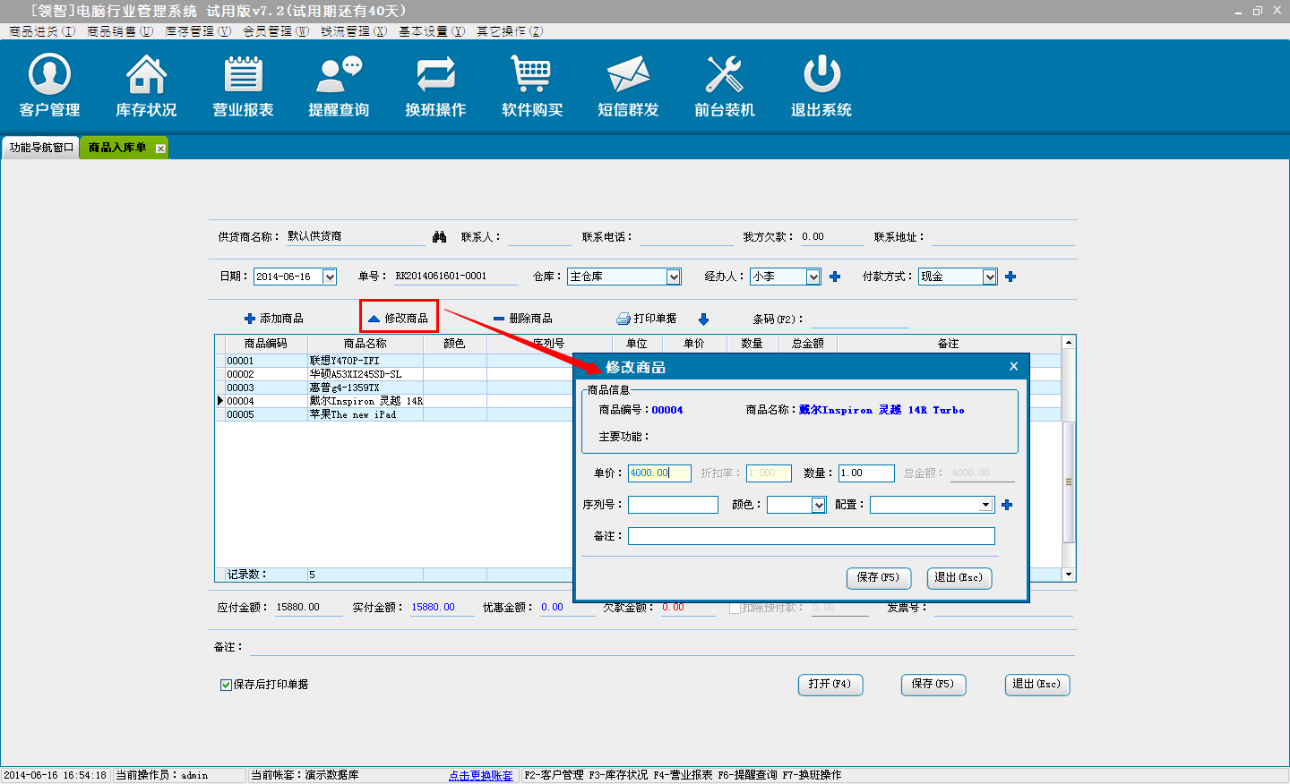Click 保存 (F5) button in 修改商品 dialog
Screen dimensions: 1290x784
[x=878, y=578]
